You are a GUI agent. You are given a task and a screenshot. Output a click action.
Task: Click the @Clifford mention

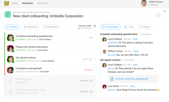[x=112, y=43]
